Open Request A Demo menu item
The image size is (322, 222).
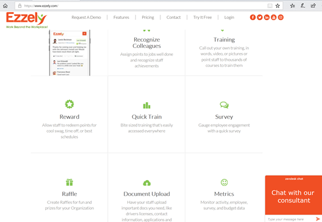click(86, 18)
